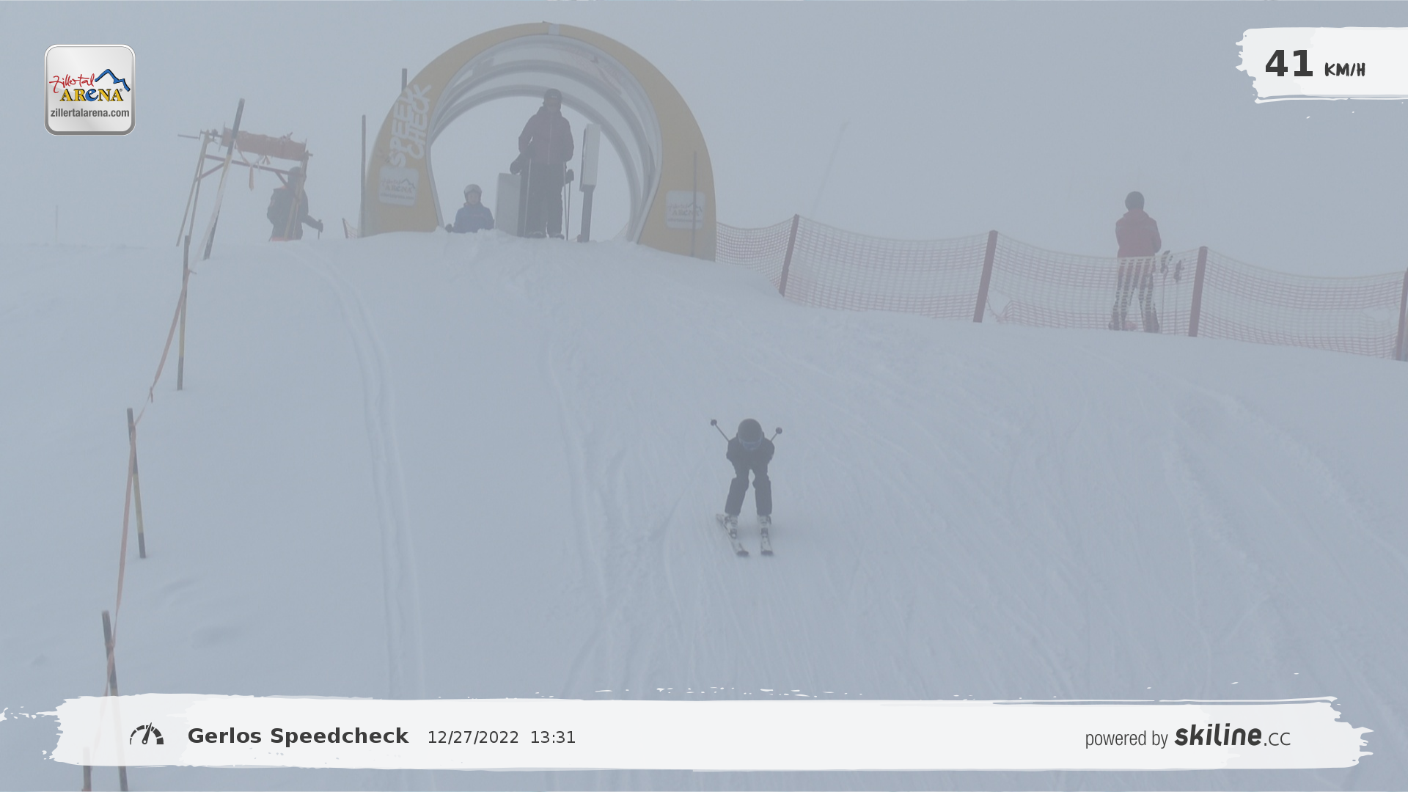Click Arena logo on arch's right side
This screenshot has height=792, width=1408.
click(684, 210)
